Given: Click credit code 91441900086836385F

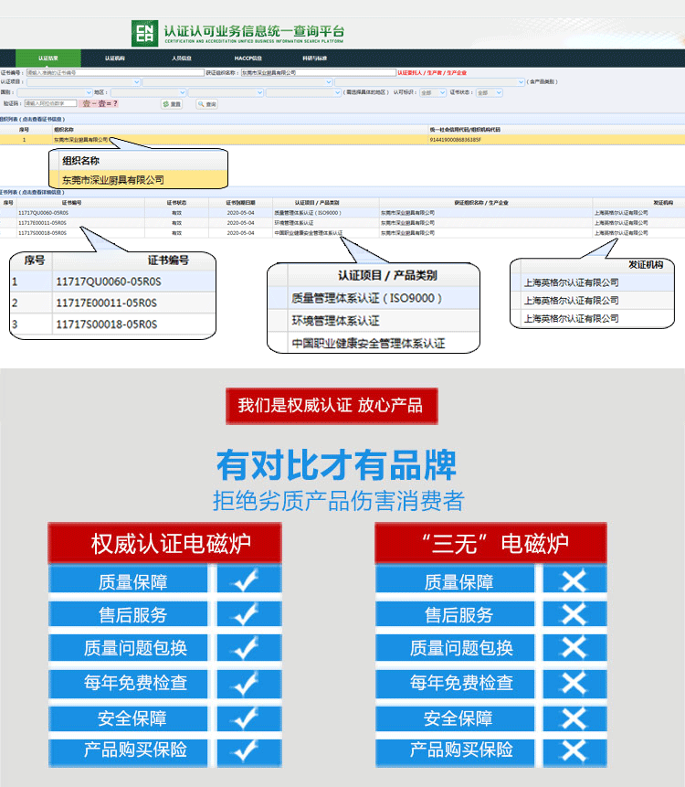Looking at the screenshot, I should coord(456,140).
